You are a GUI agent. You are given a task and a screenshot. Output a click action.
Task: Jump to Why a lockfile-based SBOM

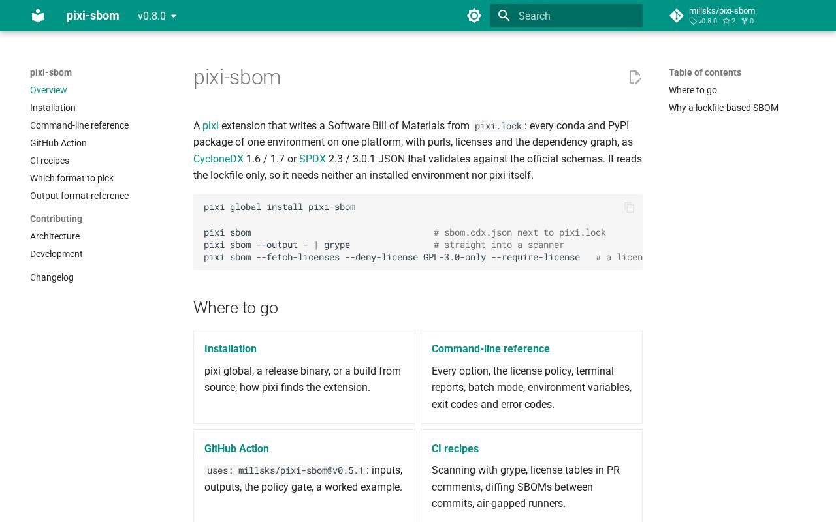724,108
